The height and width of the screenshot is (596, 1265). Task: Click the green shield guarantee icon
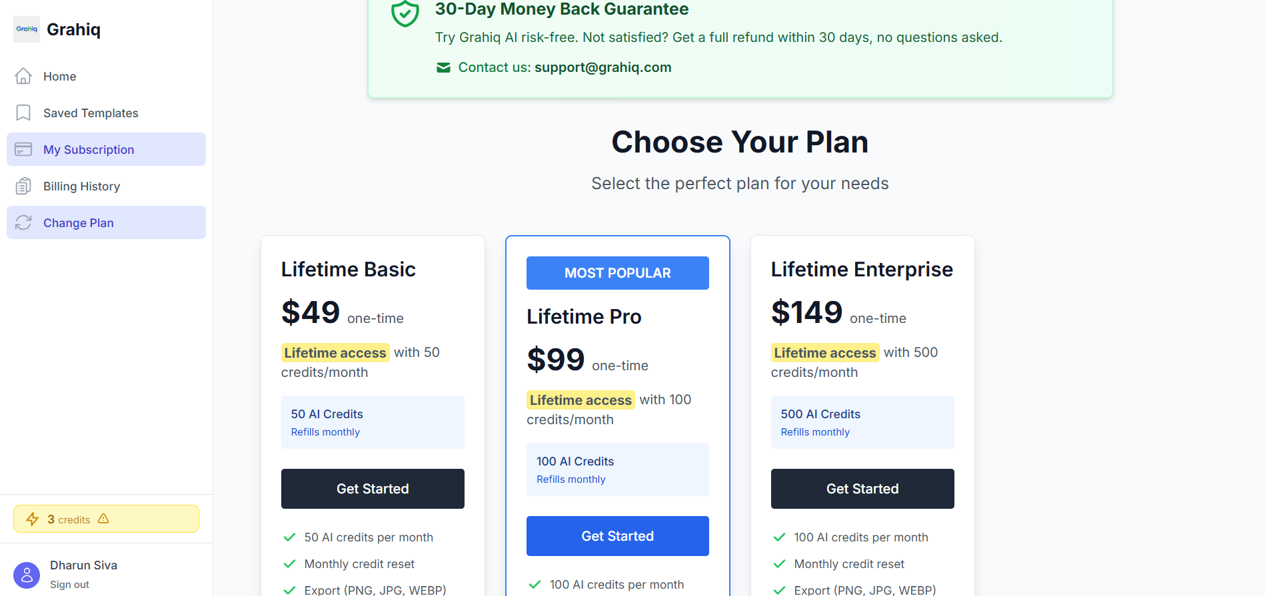(x=405, y=13)
